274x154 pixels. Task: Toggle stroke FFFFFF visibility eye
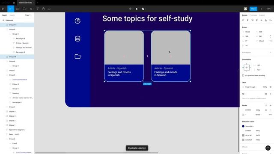pyautogui.click(x=266, y=110)
